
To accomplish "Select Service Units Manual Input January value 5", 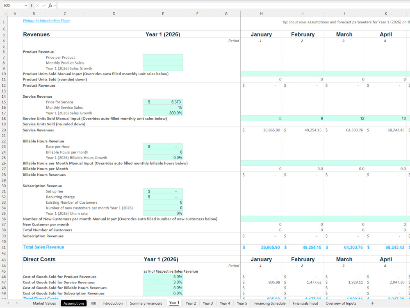I will point(261,118).
